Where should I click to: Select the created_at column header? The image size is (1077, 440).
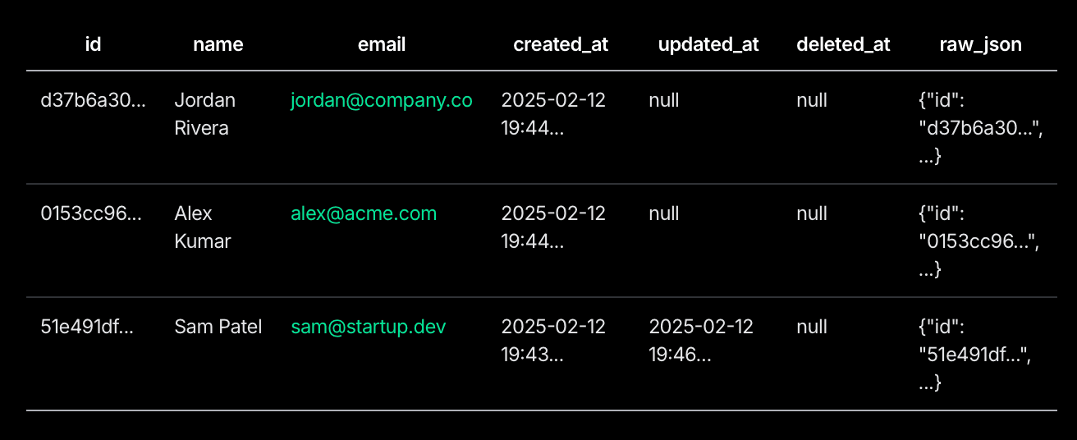point(561,44)
